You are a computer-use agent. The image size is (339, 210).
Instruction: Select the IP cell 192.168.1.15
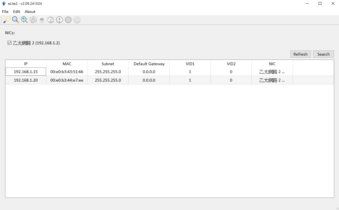(26, 72)
